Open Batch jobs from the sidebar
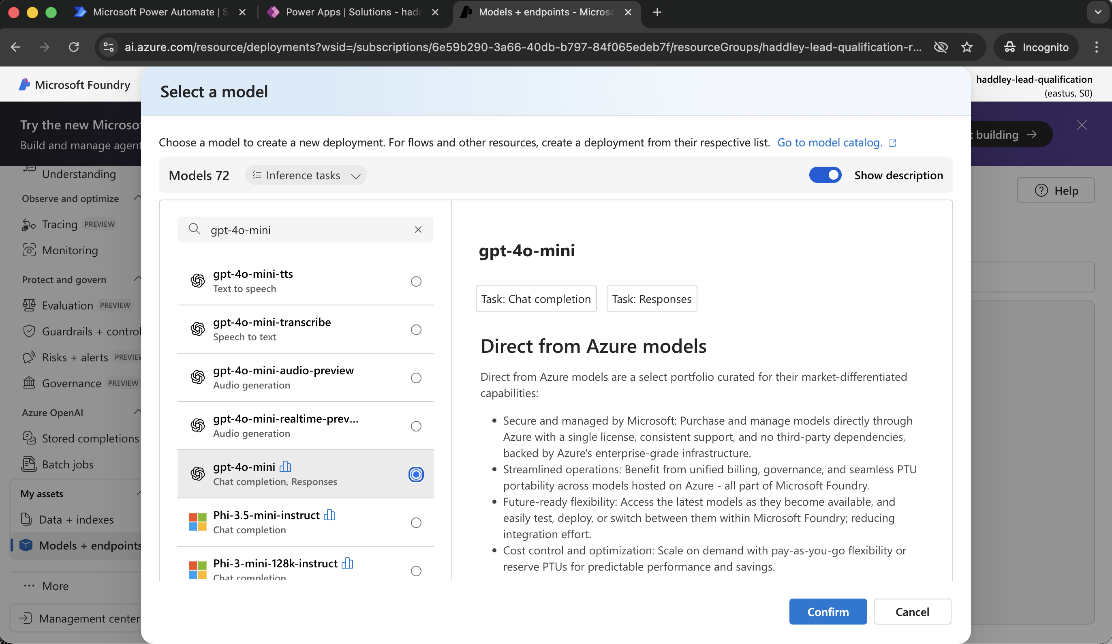 pos(58,465)
